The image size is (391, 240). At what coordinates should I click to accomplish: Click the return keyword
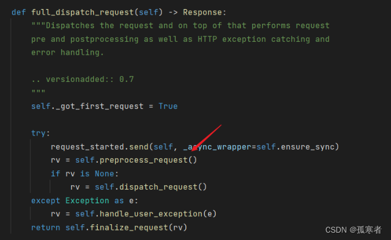46,227
